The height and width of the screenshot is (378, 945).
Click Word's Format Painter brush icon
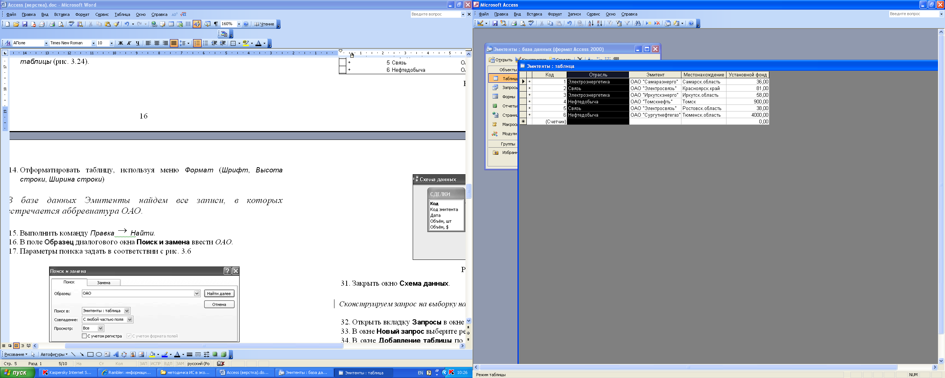click(117, 24)
